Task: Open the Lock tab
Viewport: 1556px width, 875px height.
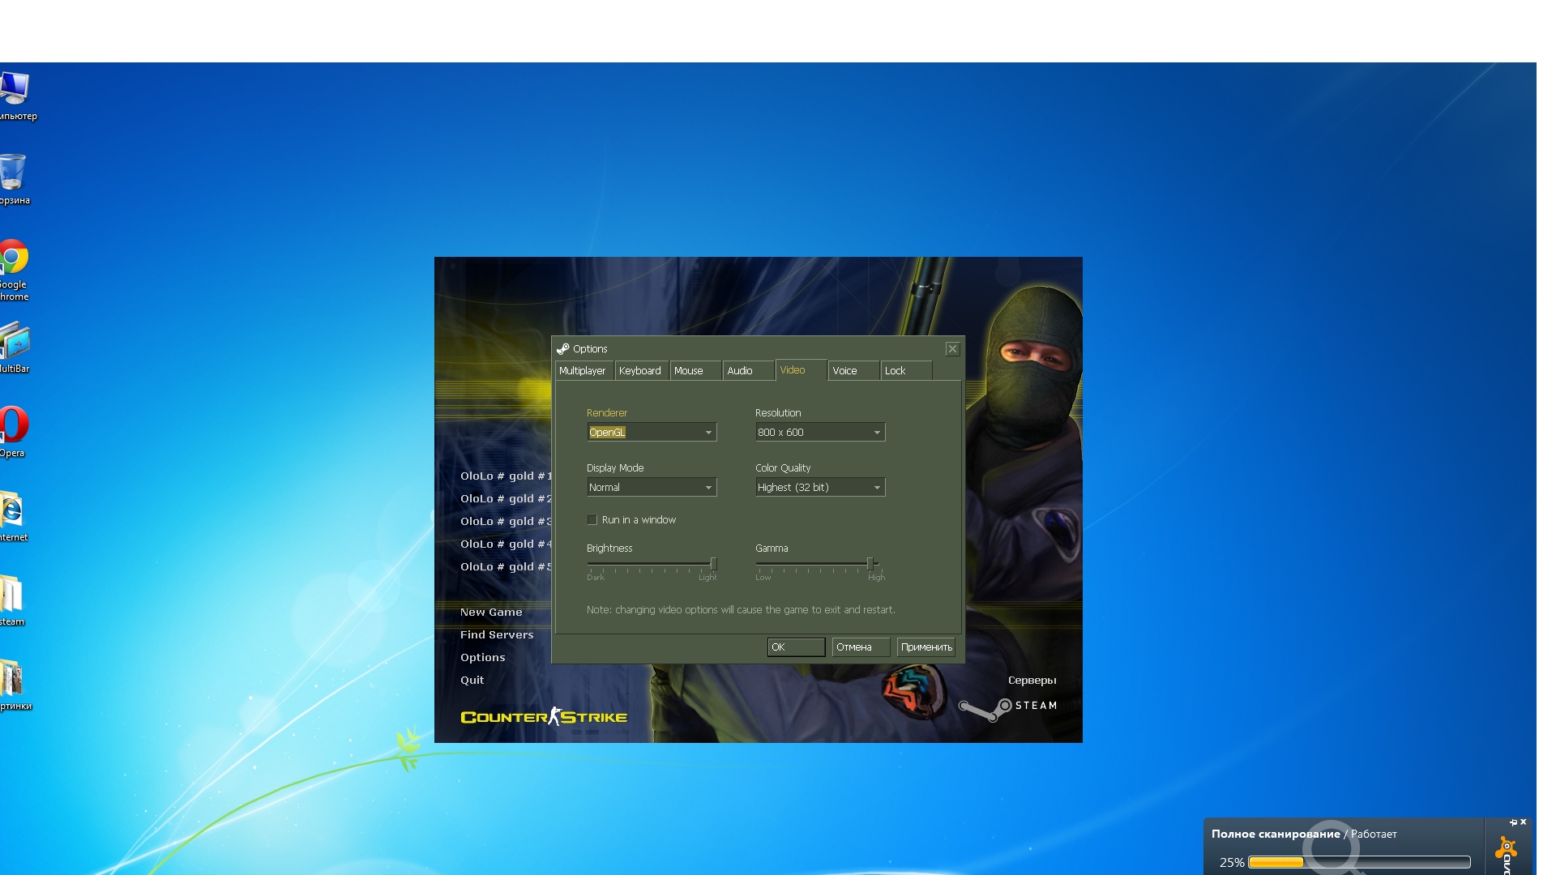Action: (906, 370)
